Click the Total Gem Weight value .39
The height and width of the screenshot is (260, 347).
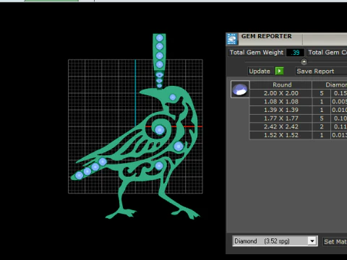[295, 53]
